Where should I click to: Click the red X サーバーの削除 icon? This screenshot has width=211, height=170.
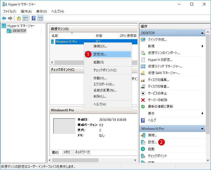[143, 100]
